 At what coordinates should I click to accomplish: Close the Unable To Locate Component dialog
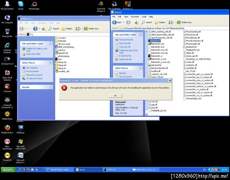[x=170, y=81]
